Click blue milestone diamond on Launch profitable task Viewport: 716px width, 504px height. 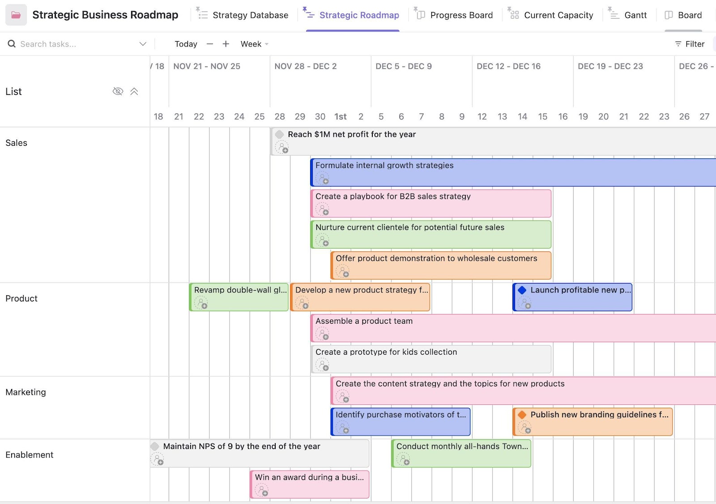(x=522, y=290)
